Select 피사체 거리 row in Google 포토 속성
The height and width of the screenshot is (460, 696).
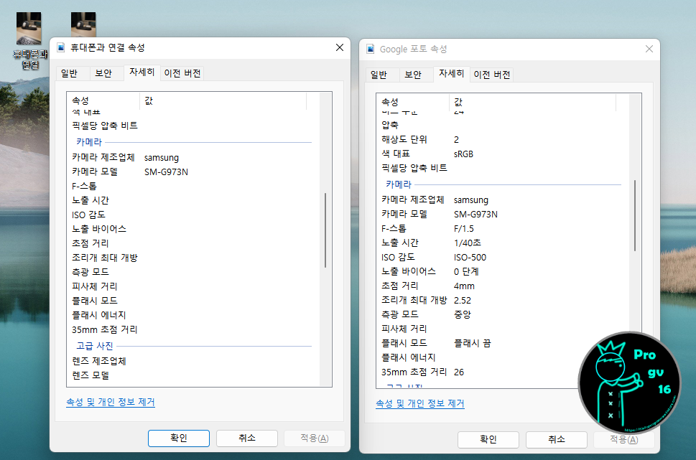[x=501, y=329]
